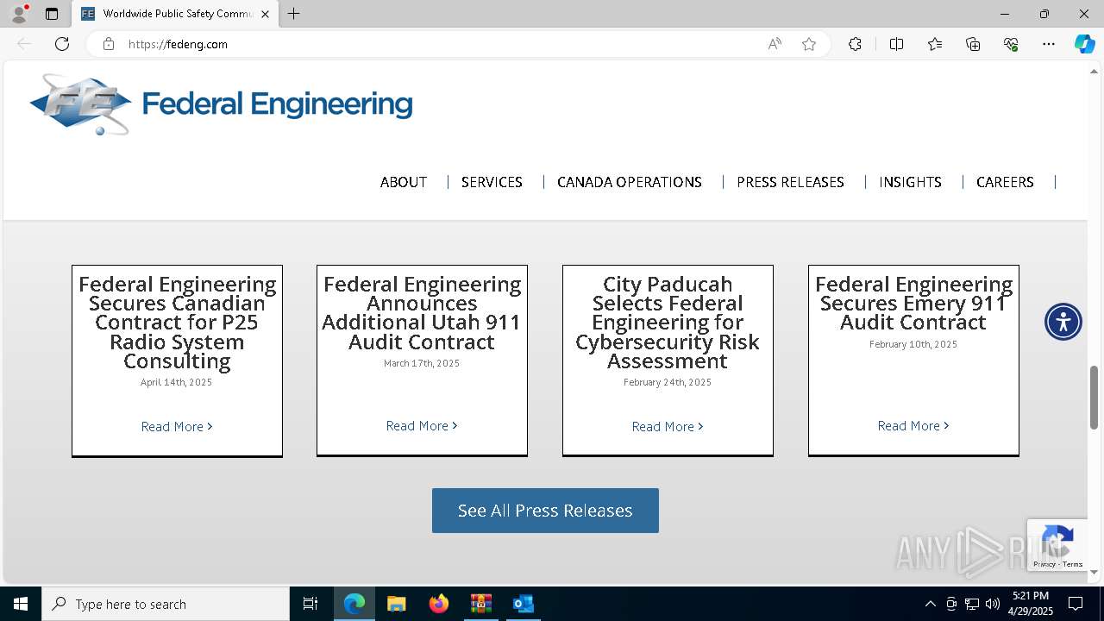Open Emery 911 Audit Contract headline
Screen dimensions: 1104x621
coord(913,304)
